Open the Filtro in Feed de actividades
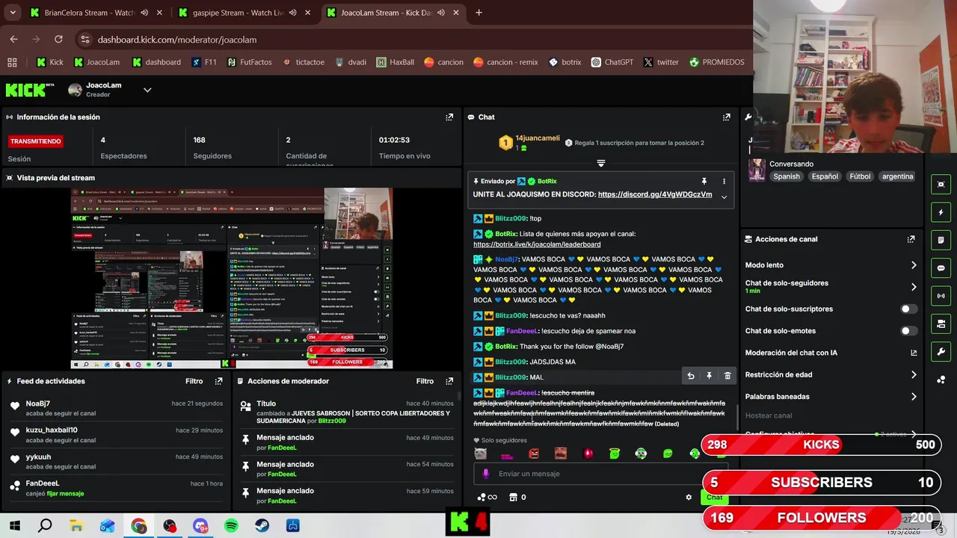Screen dimensions: 957x538 [x=194, y=381]
